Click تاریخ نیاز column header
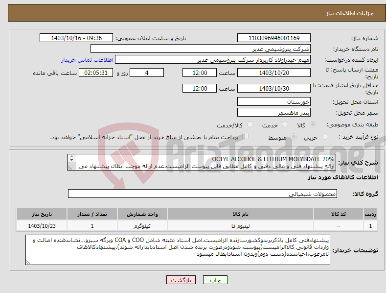Image resolution: width=386 pixels, height=293 pixels. point(42,214)
